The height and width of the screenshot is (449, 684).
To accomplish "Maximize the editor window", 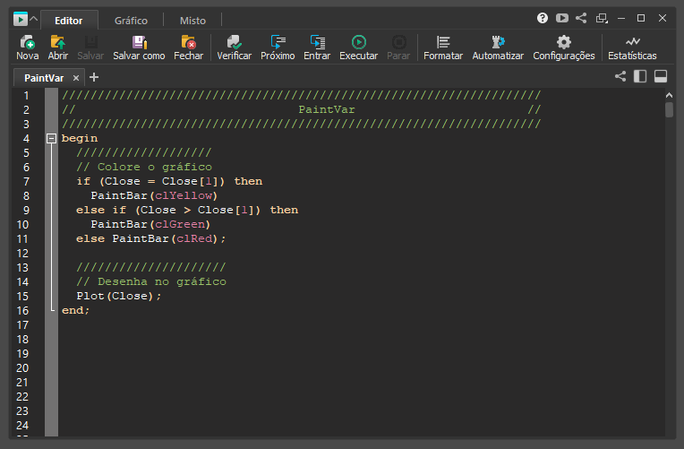I will (x=641, y=18).
